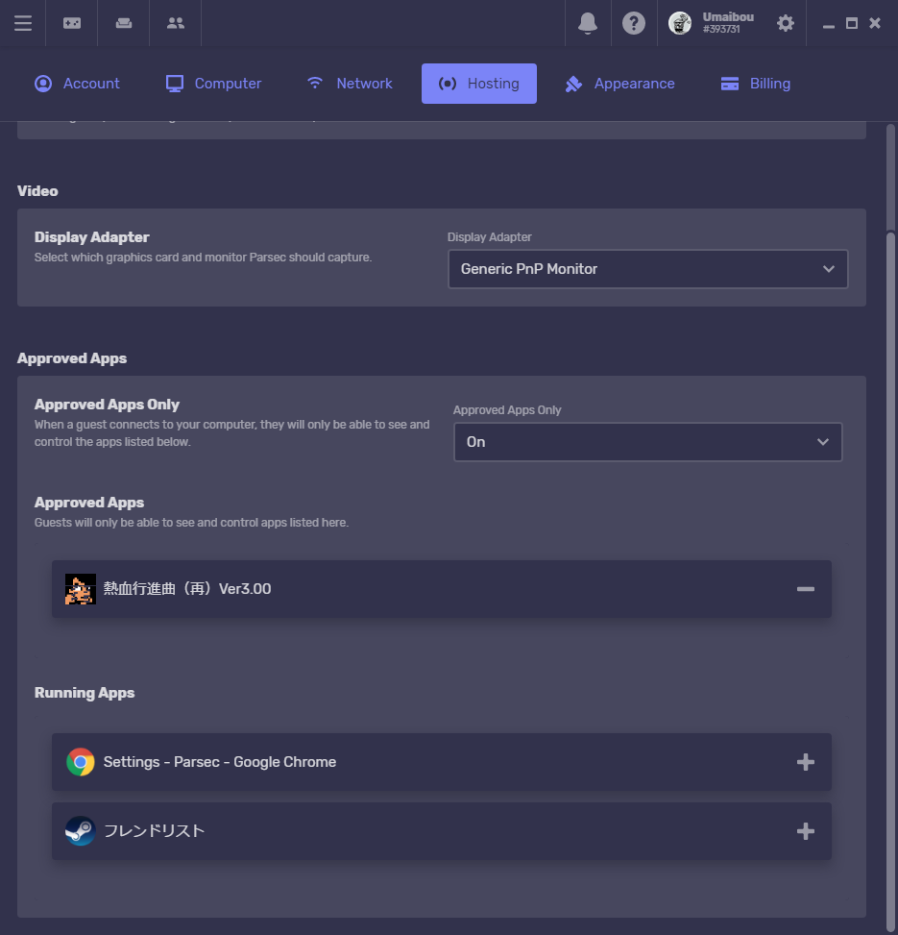Open notifications bell
Image resolution: width=898 pixels, height=935 pixels.
588,23
